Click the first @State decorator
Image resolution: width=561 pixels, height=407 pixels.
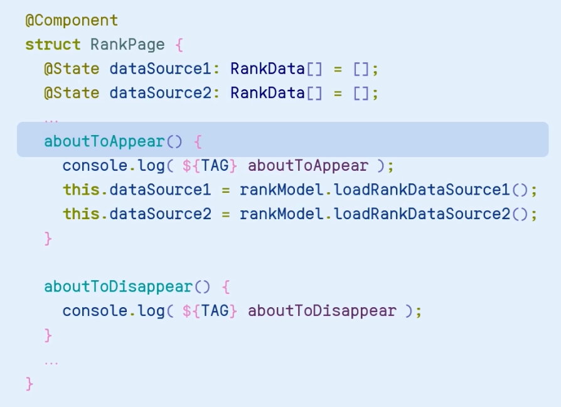[72, 68]
